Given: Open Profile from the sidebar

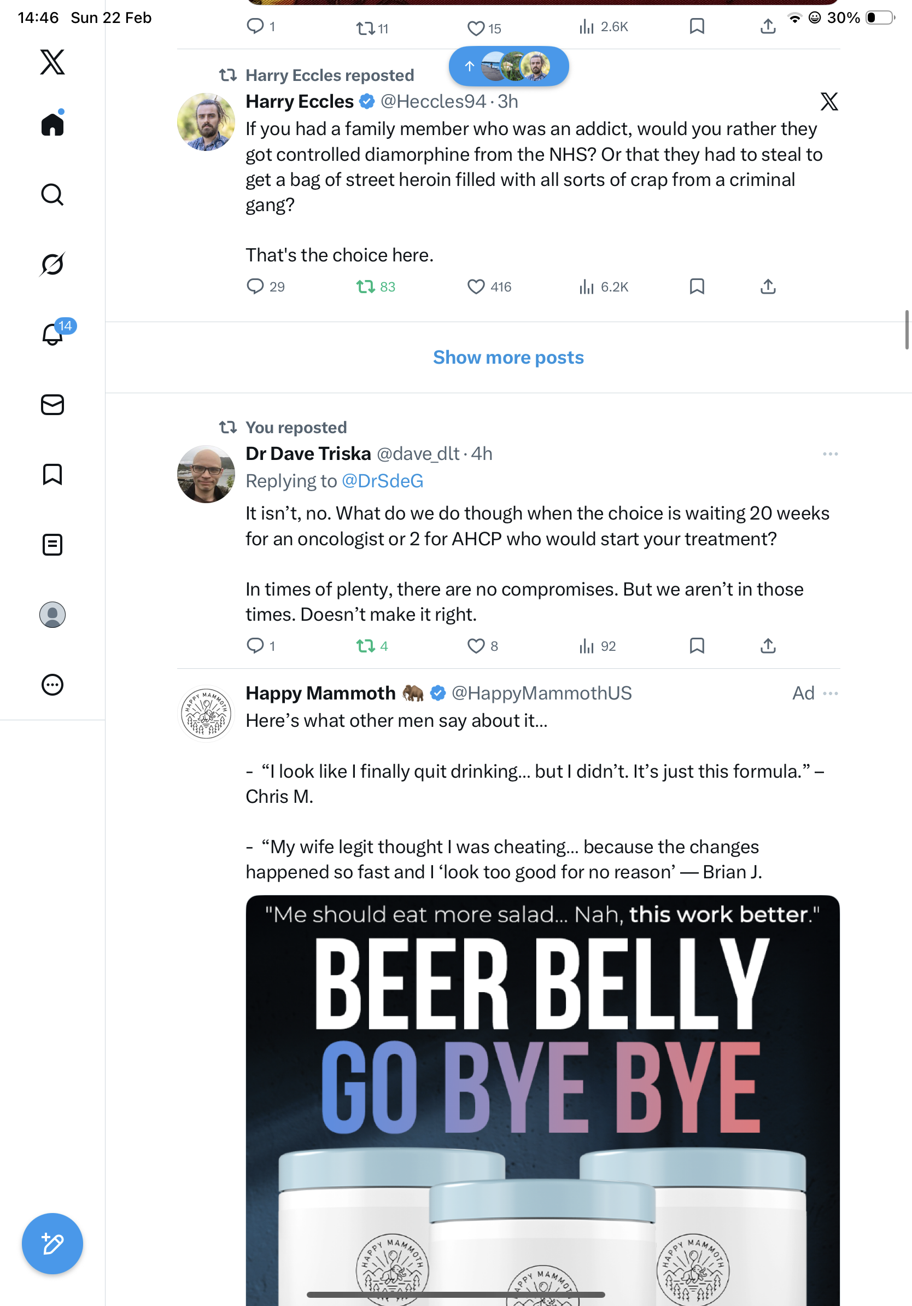Looking at the screenshot, I should 52,615.
